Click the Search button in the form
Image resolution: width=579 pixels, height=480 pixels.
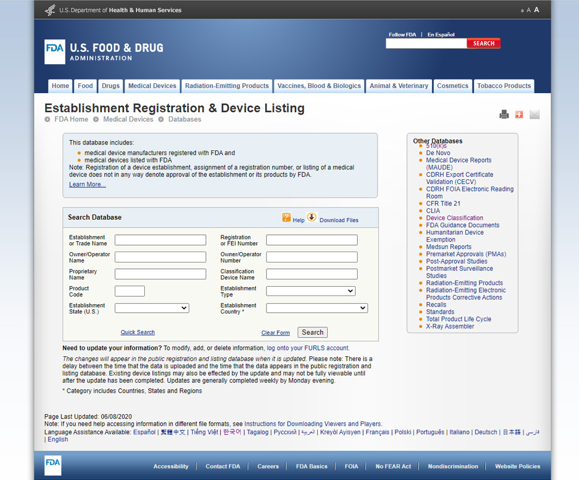pos(313,333)
